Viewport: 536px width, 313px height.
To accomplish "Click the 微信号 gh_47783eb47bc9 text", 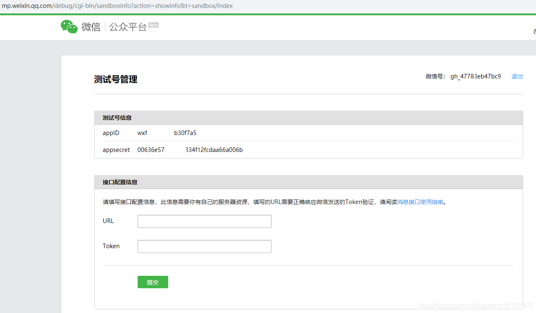I will (x=463, y=76).
